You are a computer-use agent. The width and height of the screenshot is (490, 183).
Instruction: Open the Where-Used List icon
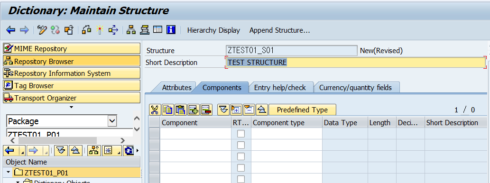(x=113, y=30)
